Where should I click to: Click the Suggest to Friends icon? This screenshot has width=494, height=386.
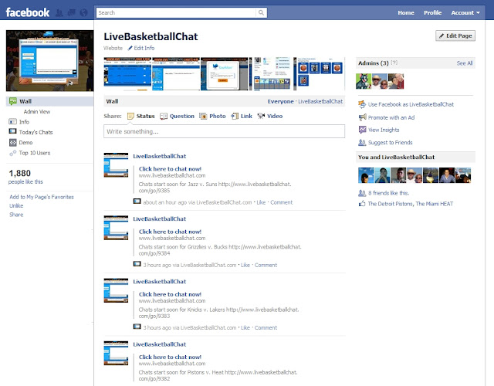(x=362, y=142)
